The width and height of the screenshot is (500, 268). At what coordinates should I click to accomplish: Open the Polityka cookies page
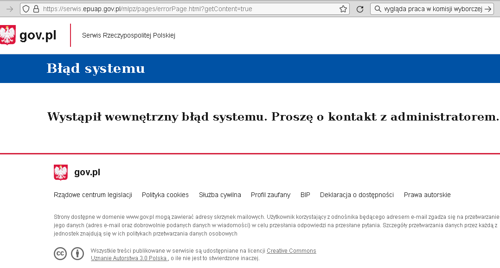[165, 195]
